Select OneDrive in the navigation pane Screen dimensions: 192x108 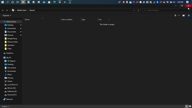tap(10, 53)
